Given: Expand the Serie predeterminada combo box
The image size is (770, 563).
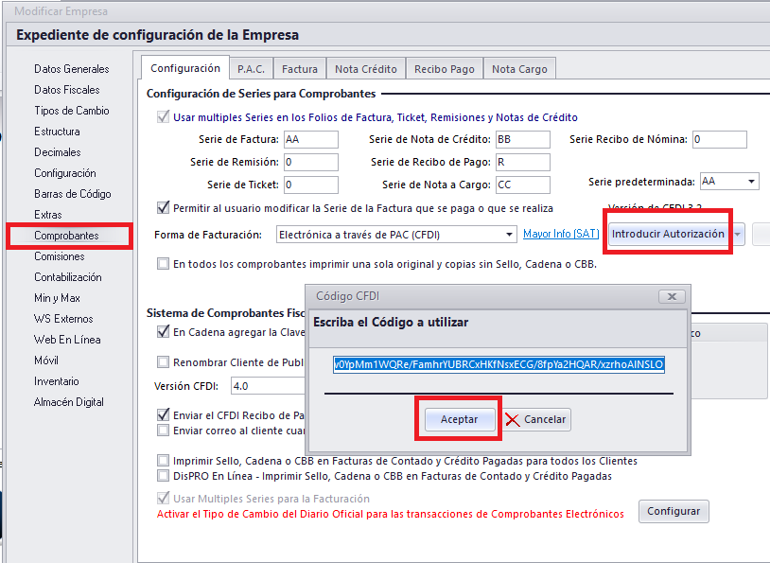Looking at the screenshot, I should click(751, 181).
